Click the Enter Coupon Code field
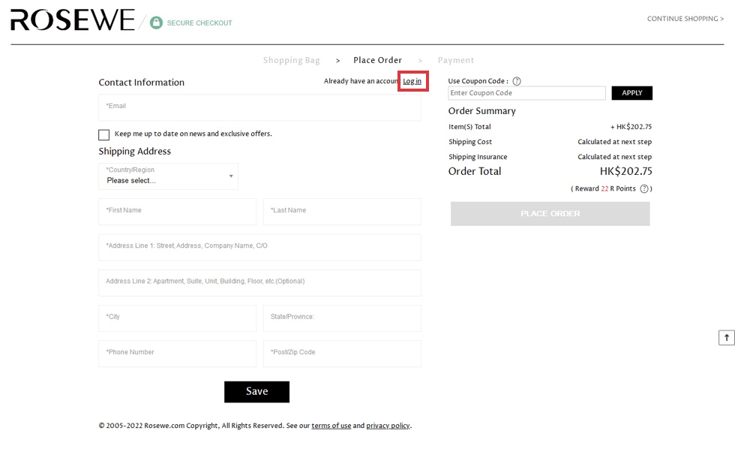The image size is (735, 455). coord(526,93)
